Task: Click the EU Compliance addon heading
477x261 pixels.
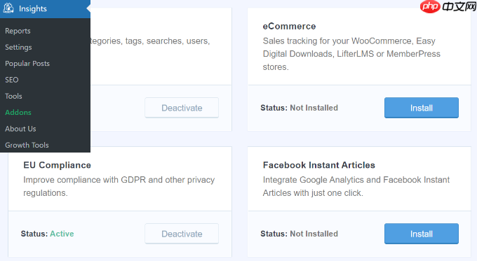Action: coord(58,165)
